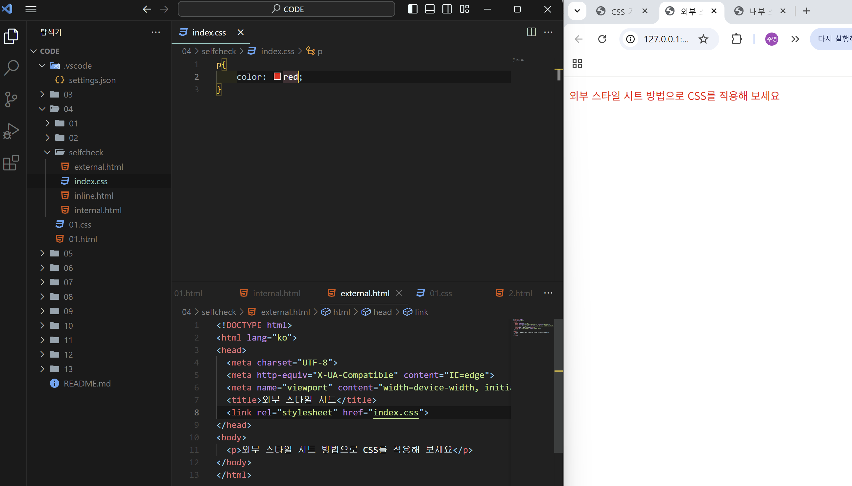This screenshot has width=852, height=486.
Task: Toggle the secondary side bar
Action: [447, 9]
